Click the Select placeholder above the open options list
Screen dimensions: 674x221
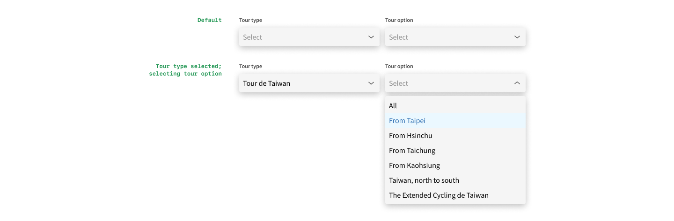tap(399, 83)
